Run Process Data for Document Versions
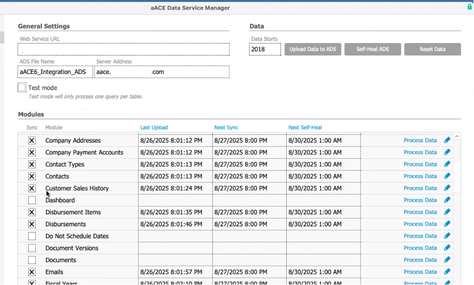474x285 pixels. [420, 248]
